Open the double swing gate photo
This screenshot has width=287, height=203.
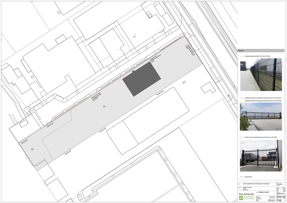pos(261,155)
